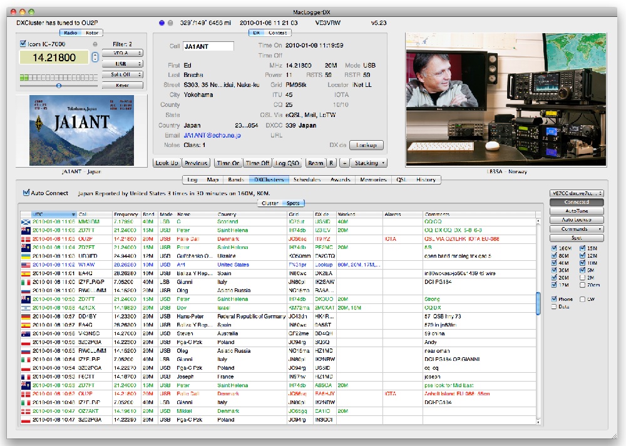Viewport: 626px width, 446px height.
Task: Open the LB3SA Norway station photo
Action: (x=506, y=99)
